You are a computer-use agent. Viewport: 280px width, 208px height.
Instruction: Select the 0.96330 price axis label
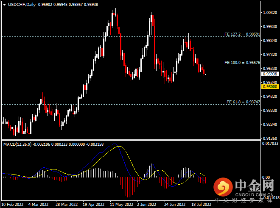click(270, 68)
